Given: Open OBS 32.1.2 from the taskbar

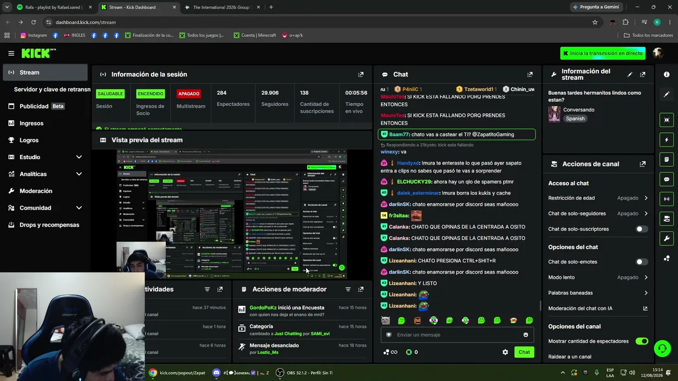Looking at the screenshot, I should click(x=305, y=373).
